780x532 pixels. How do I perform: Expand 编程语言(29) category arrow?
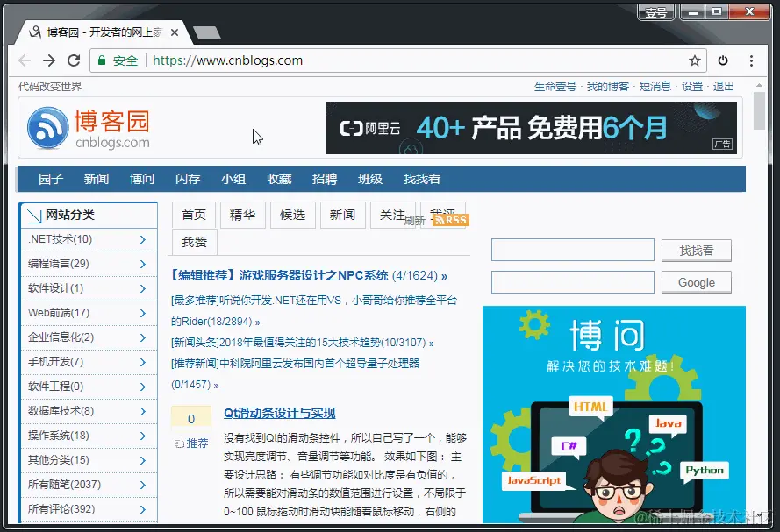[x=143, y=264]
